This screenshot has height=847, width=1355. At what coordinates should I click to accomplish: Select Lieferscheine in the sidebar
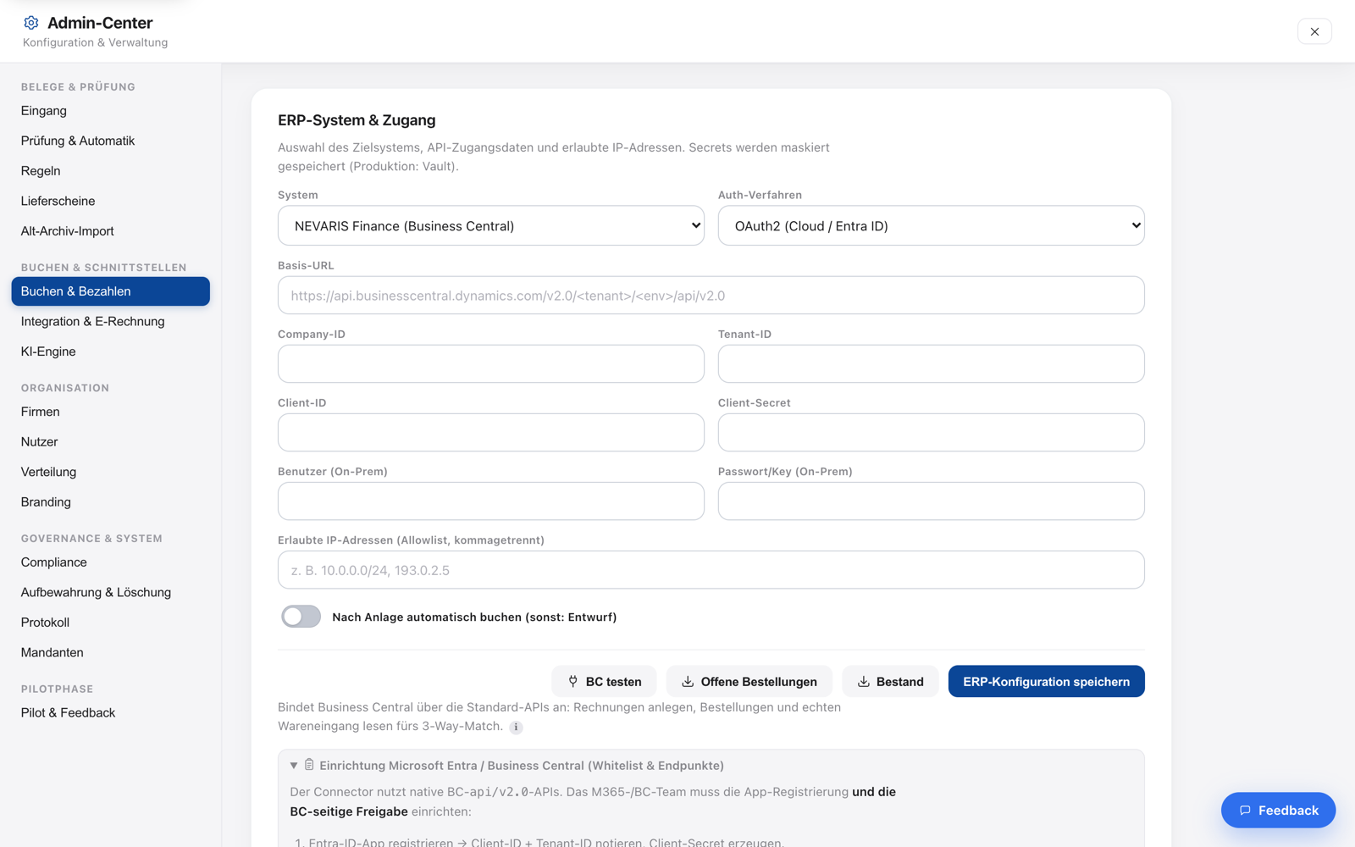[110, 201]
